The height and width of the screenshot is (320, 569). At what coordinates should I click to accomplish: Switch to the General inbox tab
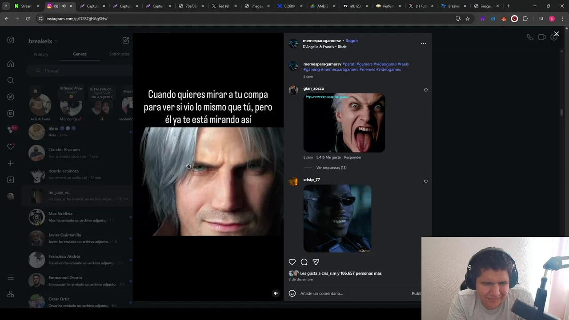click(80, 54)
